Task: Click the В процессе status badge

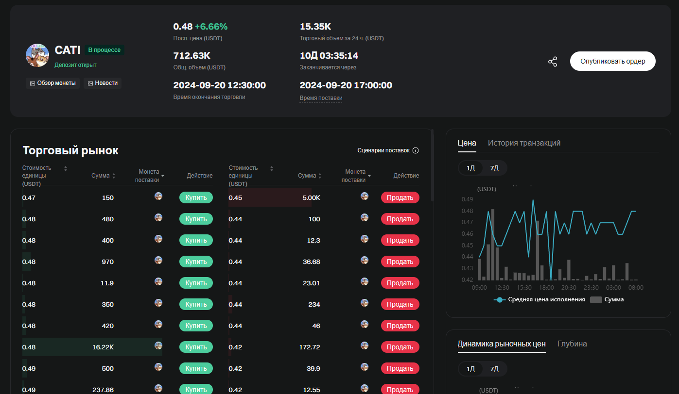Action: pos(104,50)
